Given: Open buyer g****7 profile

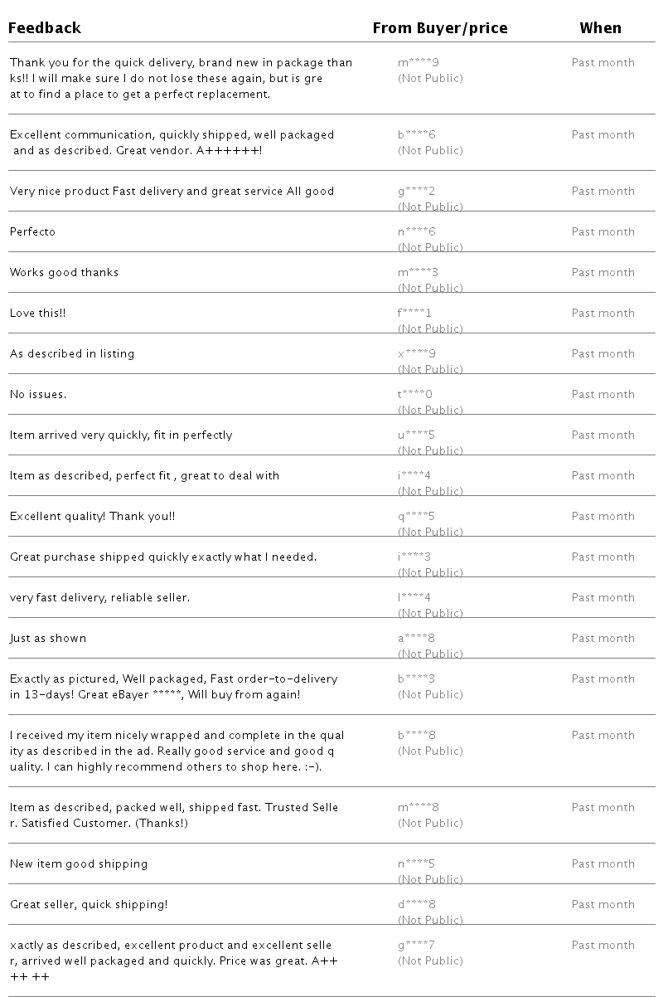Looking at the screenshot, I should click(416, 945).
